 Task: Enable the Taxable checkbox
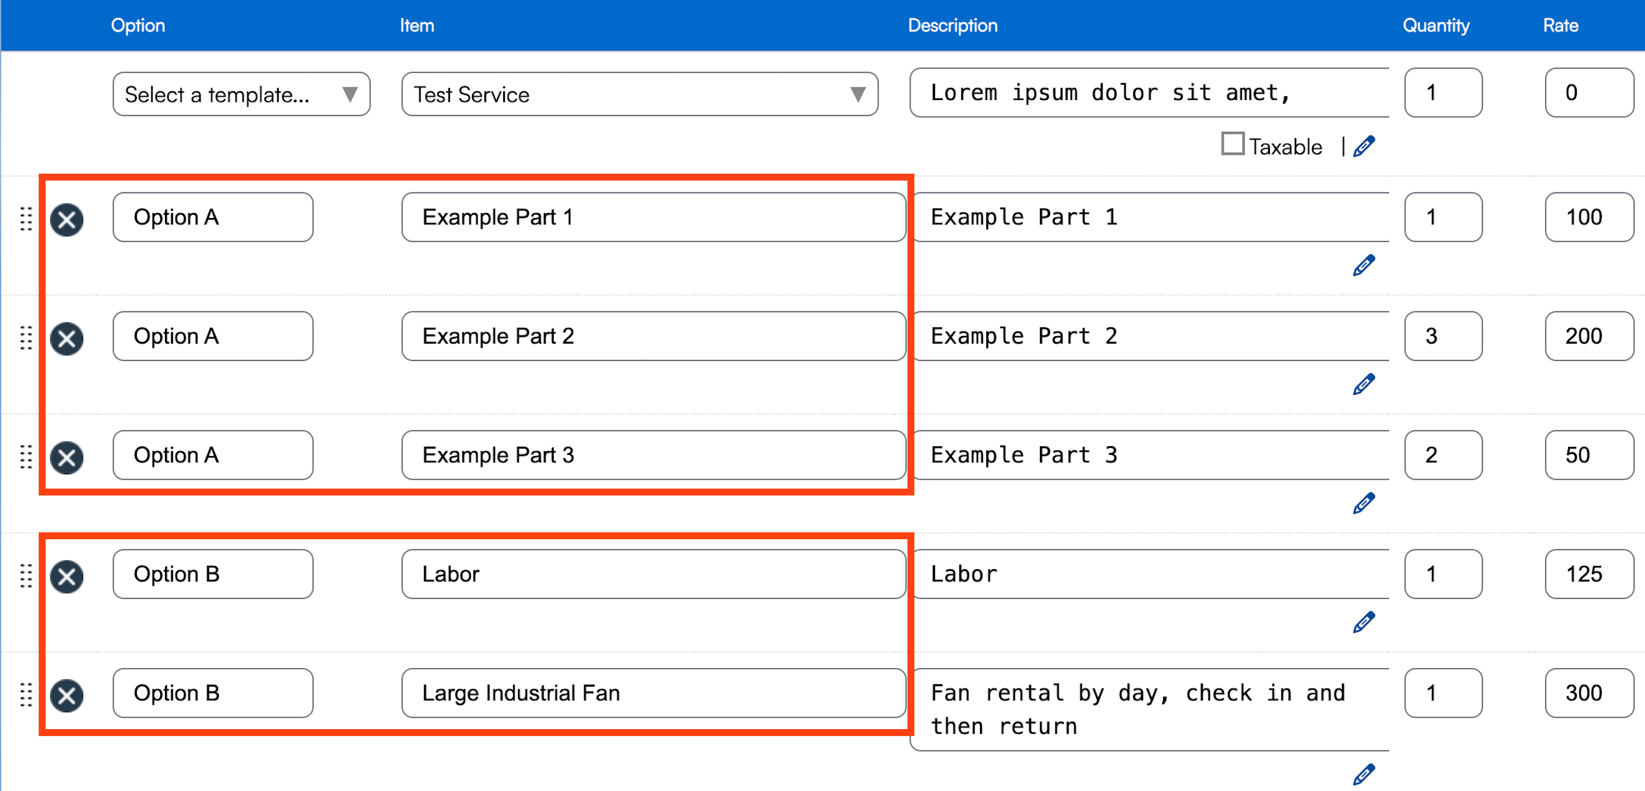[x=1232, y=144]
